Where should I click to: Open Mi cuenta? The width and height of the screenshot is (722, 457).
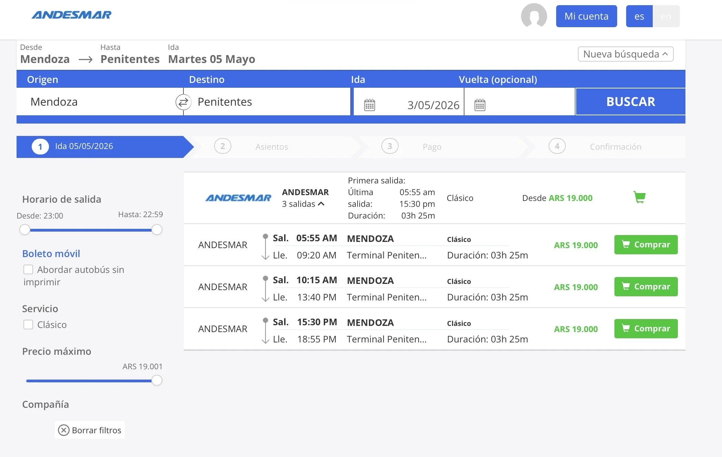[586, 16]
